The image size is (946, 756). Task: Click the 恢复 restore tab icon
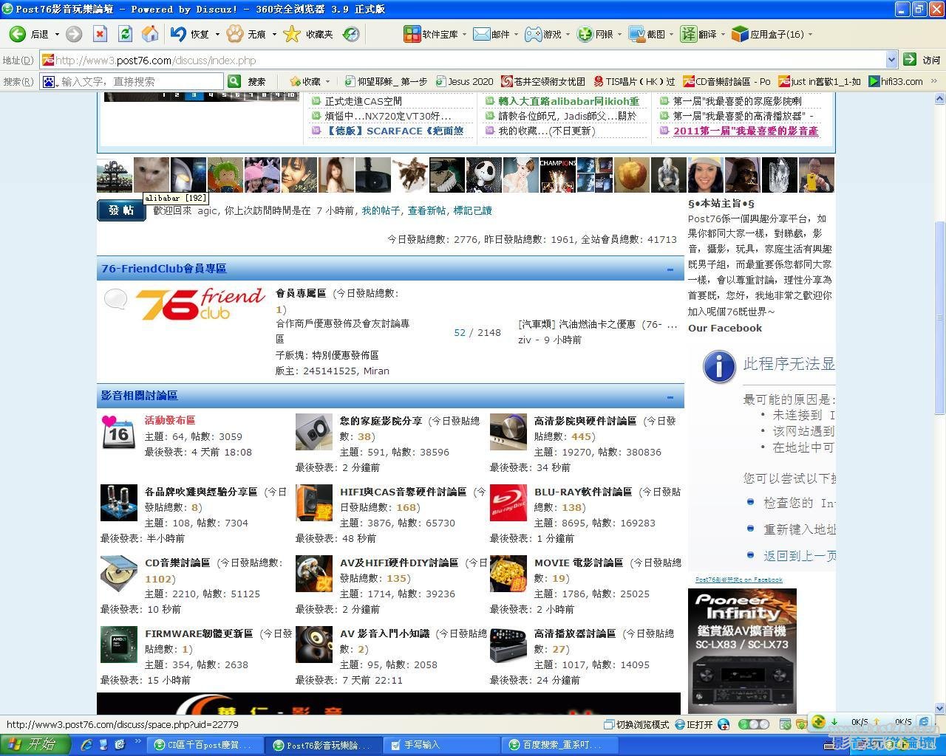(x=178, y=34)
